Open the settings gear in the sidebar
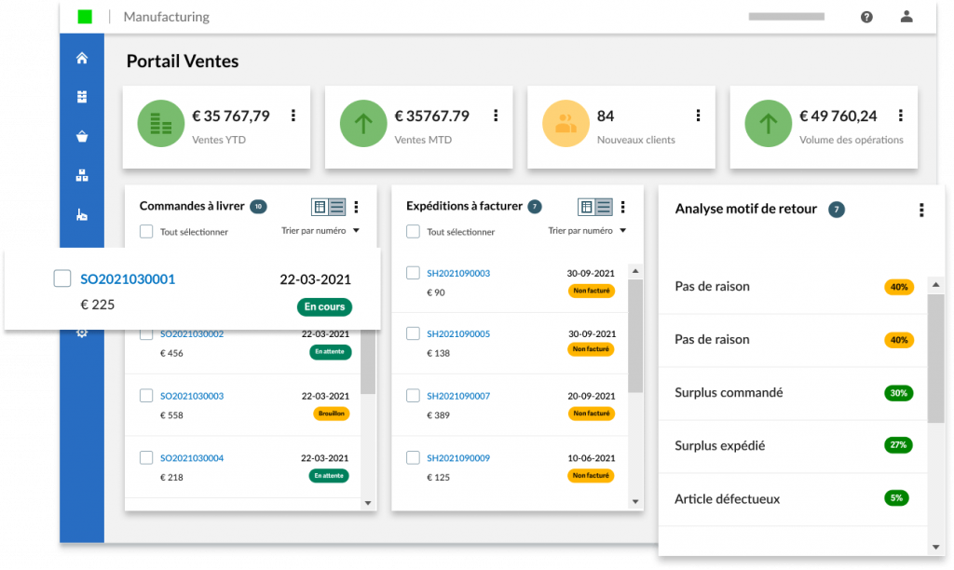 point(81,332)
